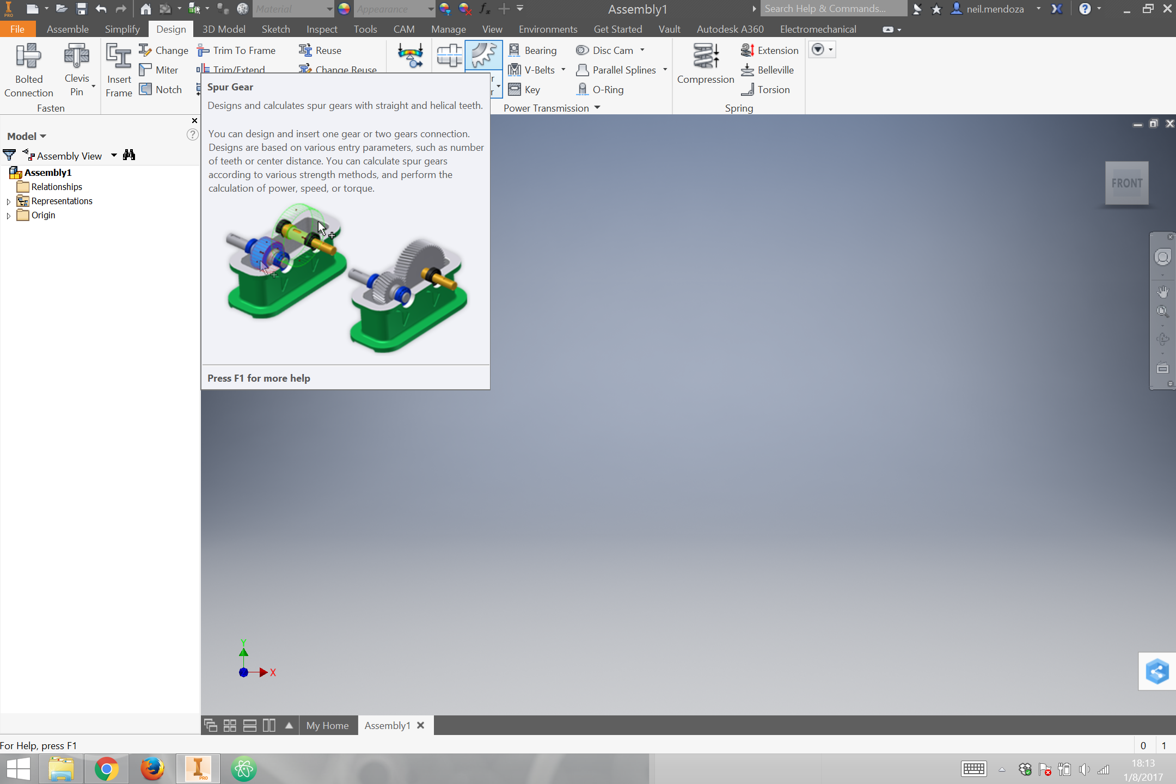The height and width of the screenshot is (784, 1176).
Task: Click Trim To Frame
Action: (236, 50)
